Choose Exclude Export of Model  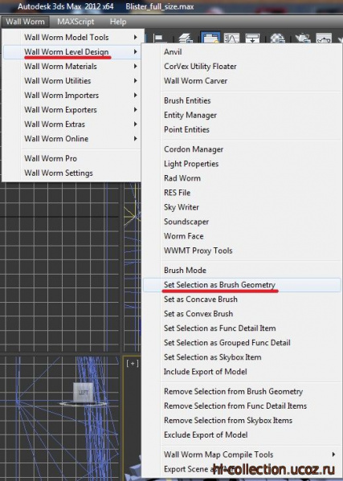pyautogui.click(x=206, y=434)
